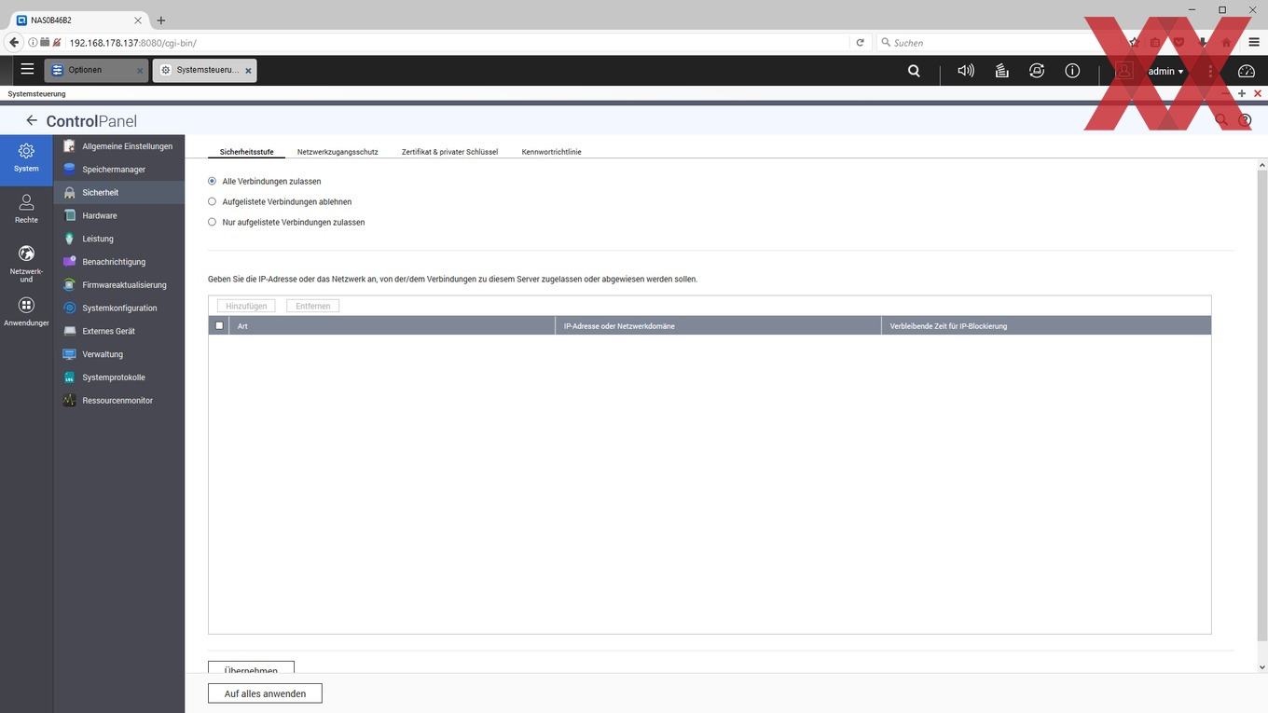Sort by Art column header
This screenshot has height=713, width=1268.
(x=392, y=325)
